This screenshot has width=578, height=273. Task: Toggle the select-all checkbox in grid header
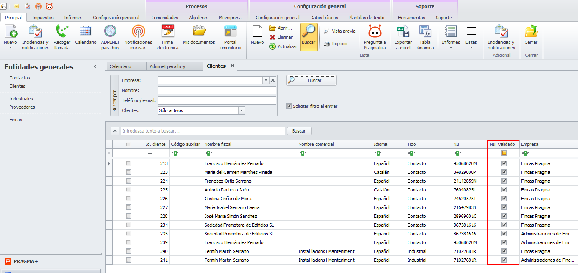(x=128, y=144)
